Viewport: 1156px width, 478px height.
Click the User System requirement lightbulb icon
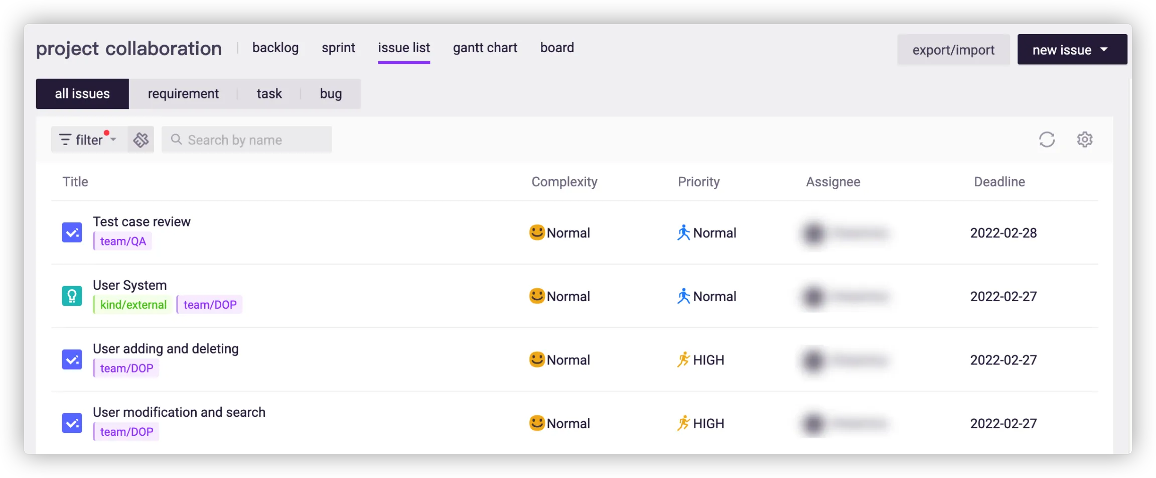pyautogui.click(x=72, y=296)
